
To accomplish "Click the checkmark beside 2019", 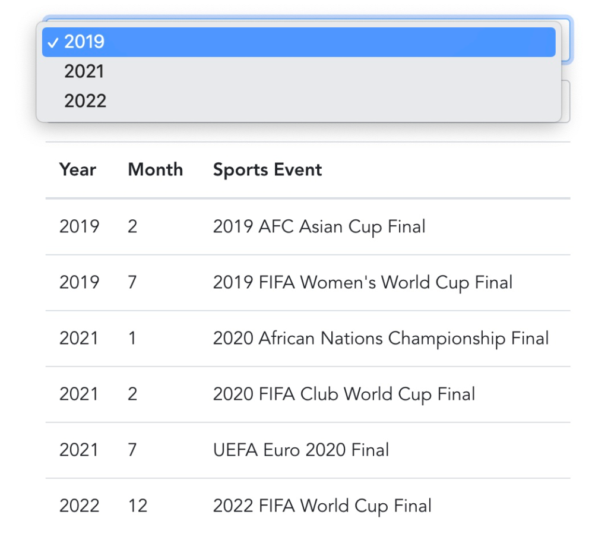I will (53, 42).
